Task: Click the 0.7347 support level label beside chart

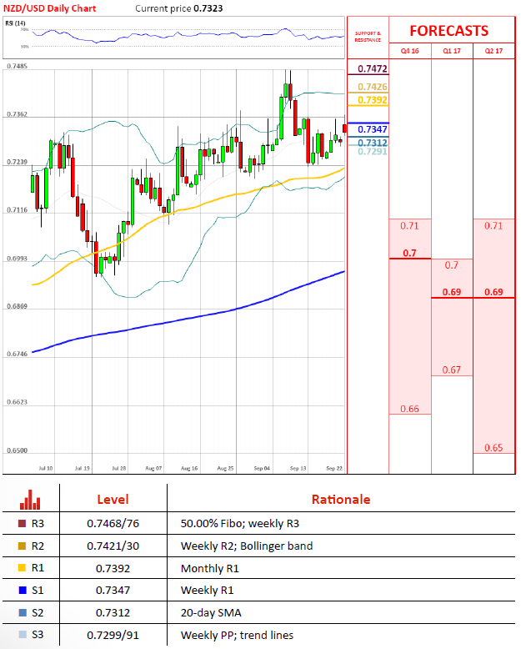Action: 373,129
